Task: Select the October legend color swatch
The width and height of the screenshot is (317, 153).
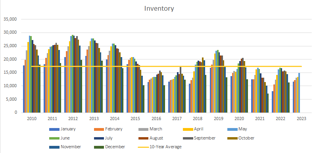Action: pyautogui.click(x=232, y=138)
